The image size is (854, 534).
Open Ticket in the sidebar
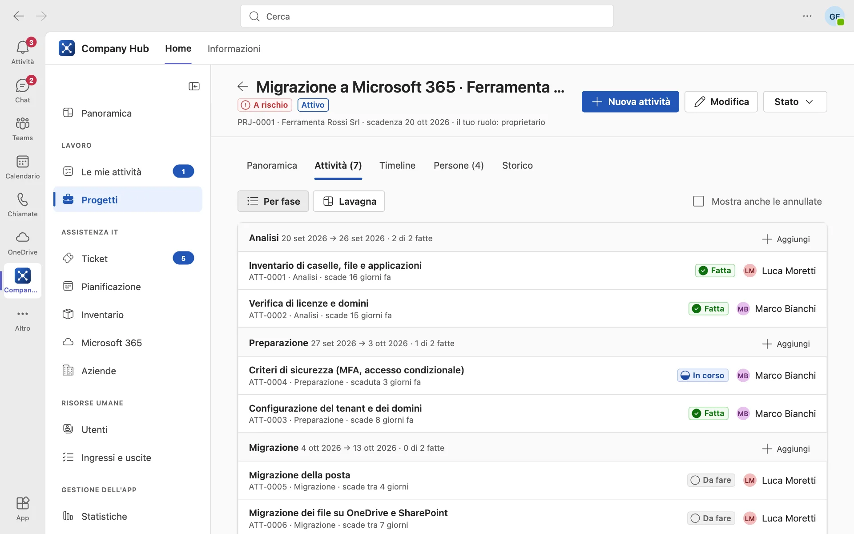[128, 259]
